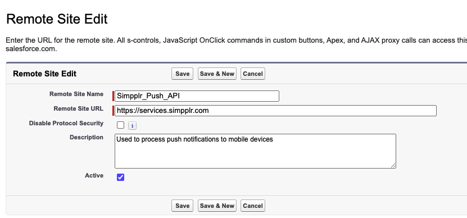467x218 pixels.
Task: Click the Description textarea resize grip
Action: click(x=393, y=165)
